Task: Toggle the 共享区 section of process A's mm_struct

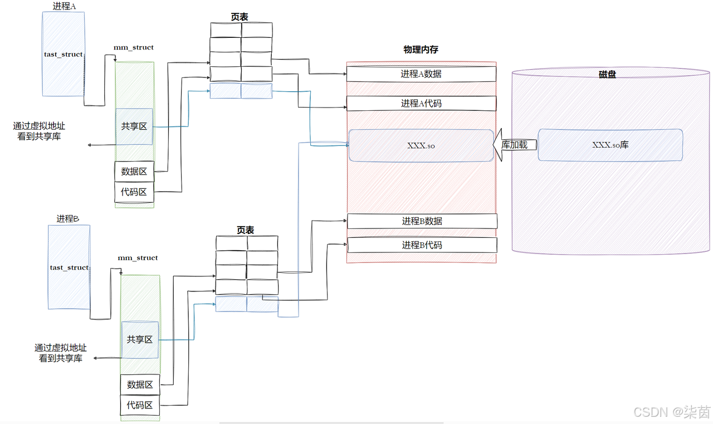Action: click(x=134, y=126)
